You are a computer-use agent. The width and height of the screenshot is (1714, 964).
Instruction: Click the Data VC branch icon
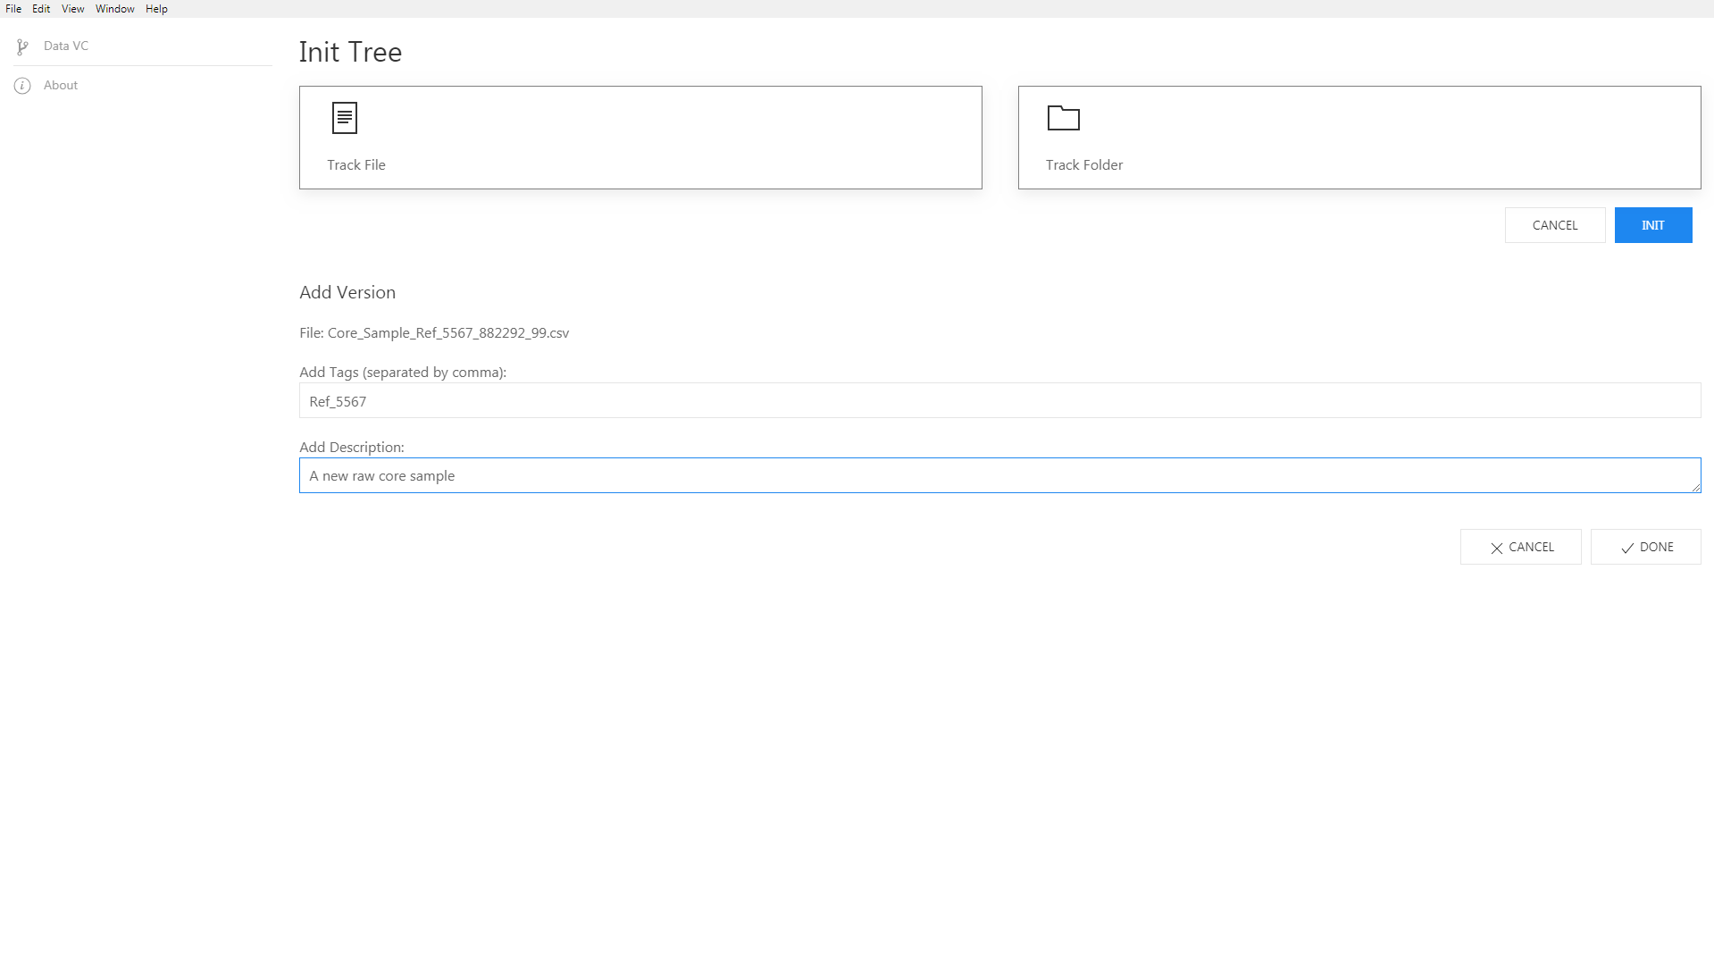(22, 46)
